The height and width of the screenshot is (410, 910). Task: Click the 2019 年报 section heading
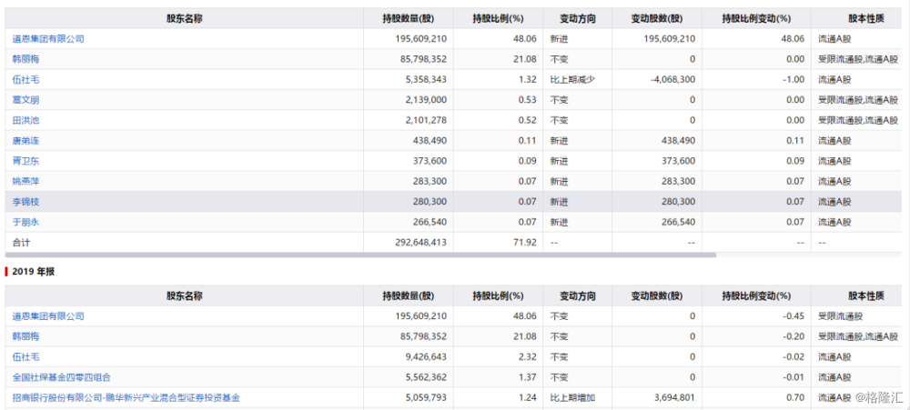(34, 272)
